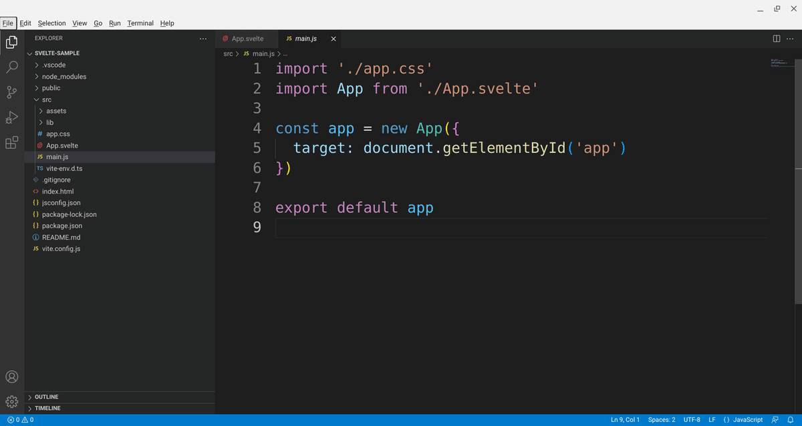Open vite-env.d.ts file
The height and width of the screenshot is (426, 802).
tap(120, 168)
